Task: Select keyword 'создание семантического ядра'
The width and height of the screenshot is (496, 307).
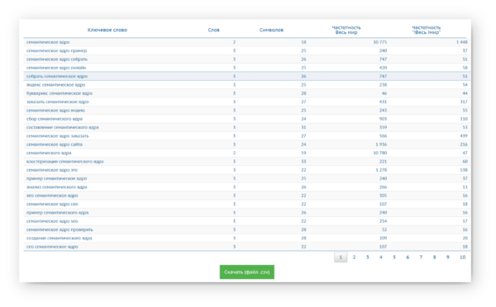Action: click(59, 239)
